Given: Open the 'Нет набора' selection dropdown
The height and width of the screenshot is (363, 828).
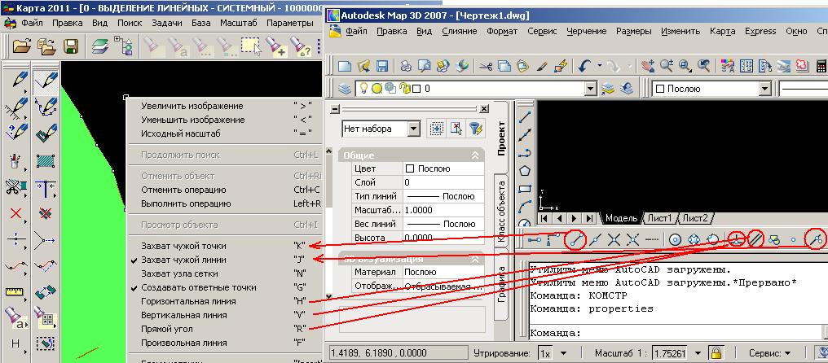Looking at the screenshot, I should (x=414, y=129).
